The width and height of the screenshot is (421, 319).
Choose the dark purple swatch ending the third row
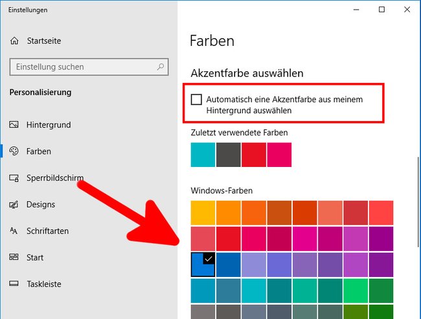point(381,265)
